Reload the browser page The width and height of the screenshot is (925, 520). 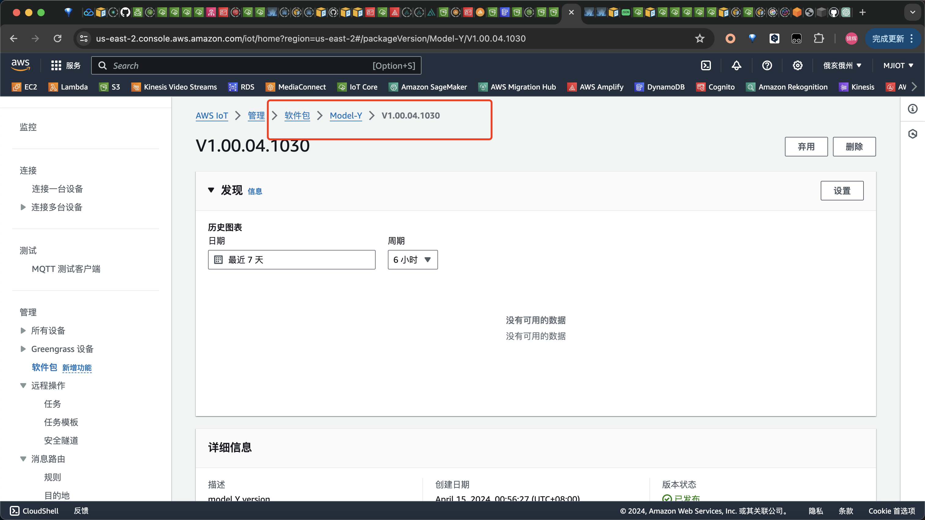(x=58, y=38)
